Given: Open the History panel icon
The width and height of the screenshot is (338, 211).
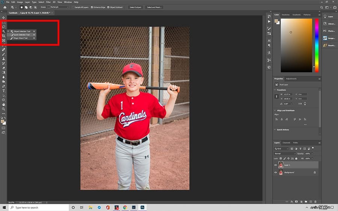Looking at the screenshot, I should point(269,16).
